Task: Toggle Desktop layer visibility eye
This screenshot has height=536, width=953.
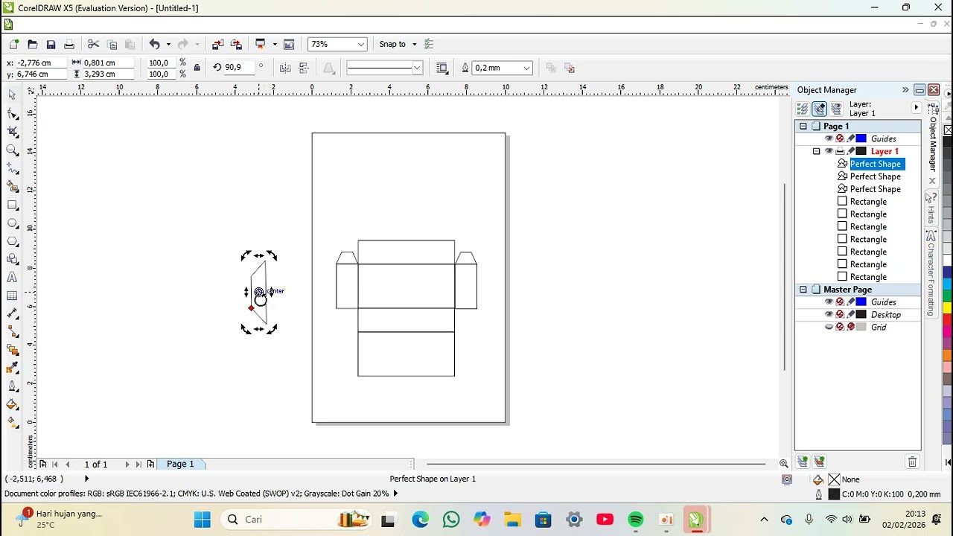Action: click(829, 315)
